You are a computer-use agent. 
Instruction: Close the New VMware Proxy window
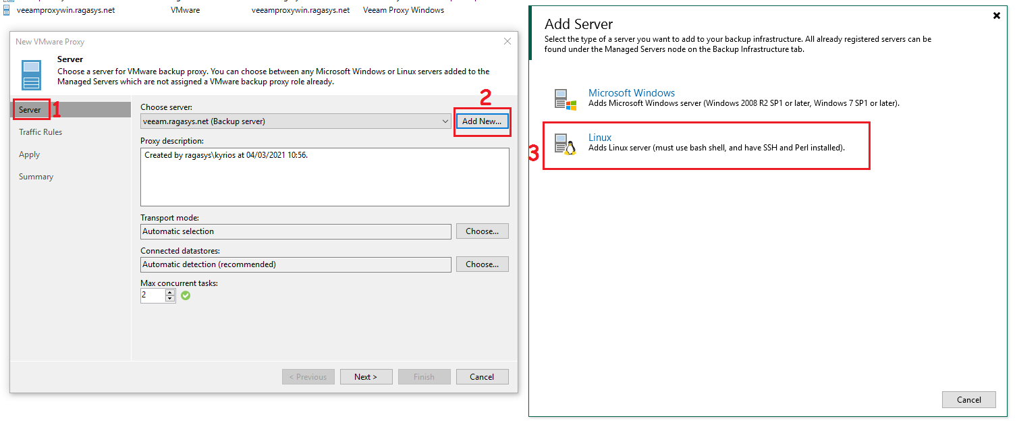click(x=507, y=42)
